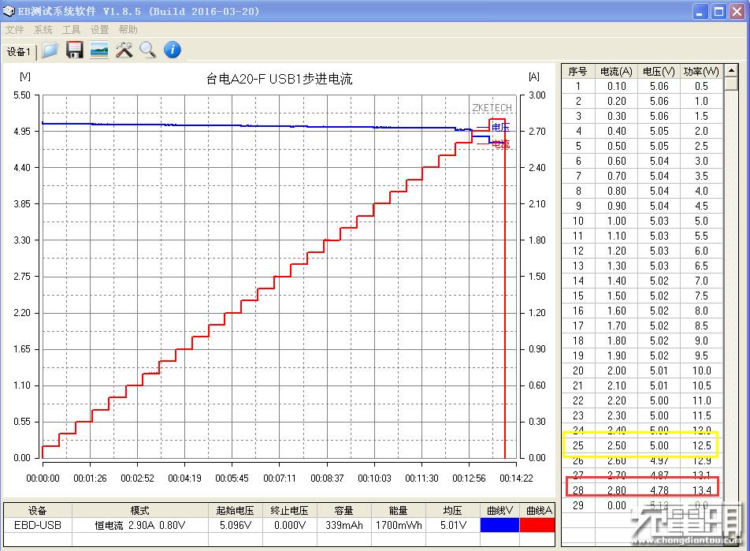
Task: Click the blue 曲线V color swatch
Action: click(x=499, y=524)
